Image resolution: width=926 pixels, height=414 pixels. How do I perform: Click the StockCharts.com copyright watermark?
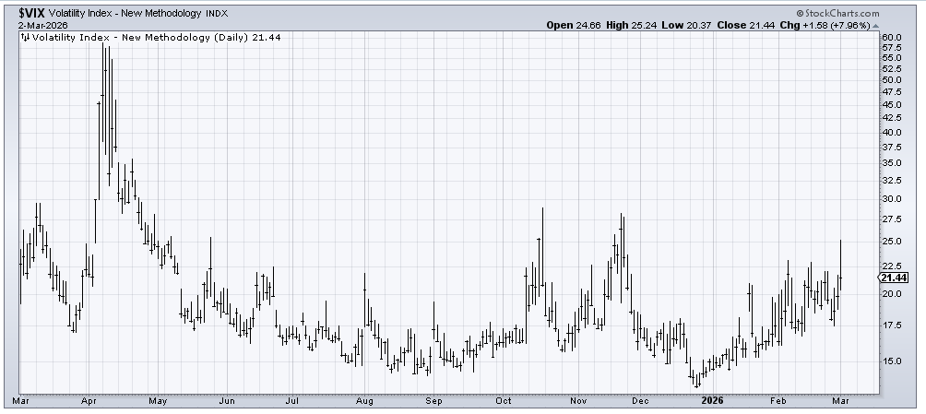point(838,13)
